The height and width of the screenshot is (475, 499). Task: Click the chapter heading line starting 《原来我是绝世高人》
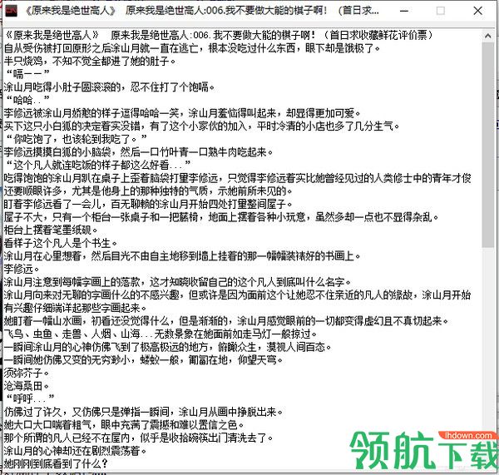click(219, 35)
